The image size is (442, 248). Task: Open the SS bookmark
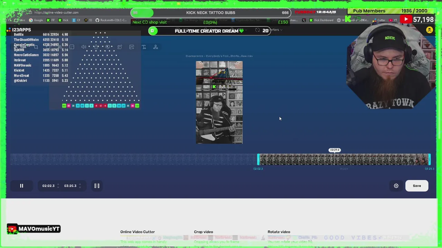(88, 20)
